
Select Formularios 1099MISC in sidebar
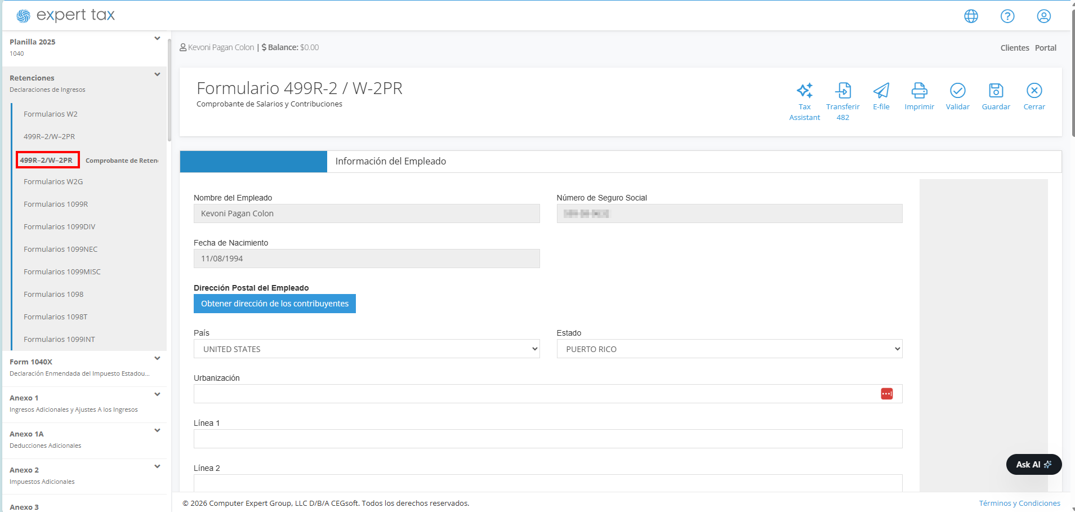click(63, 272)
